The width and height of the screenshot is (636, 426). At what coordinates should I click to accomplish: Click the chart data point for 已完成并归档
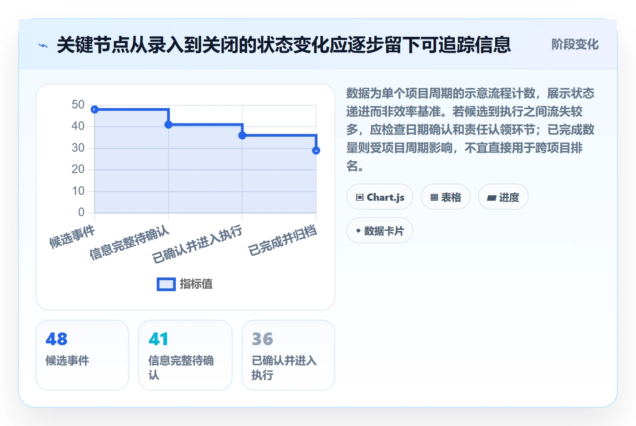pyautogui.click(x=316, y=150)
